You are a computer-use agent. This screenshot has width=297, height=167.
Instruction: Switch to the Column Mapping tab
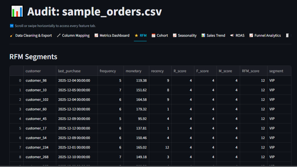[x=73, y=36]
